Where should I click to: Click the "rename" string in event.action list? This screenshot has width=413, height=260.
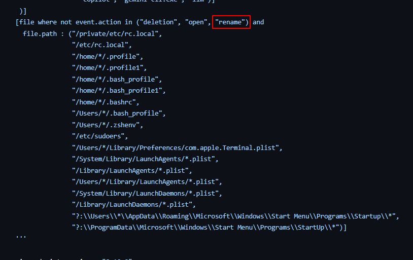point(230,22)
